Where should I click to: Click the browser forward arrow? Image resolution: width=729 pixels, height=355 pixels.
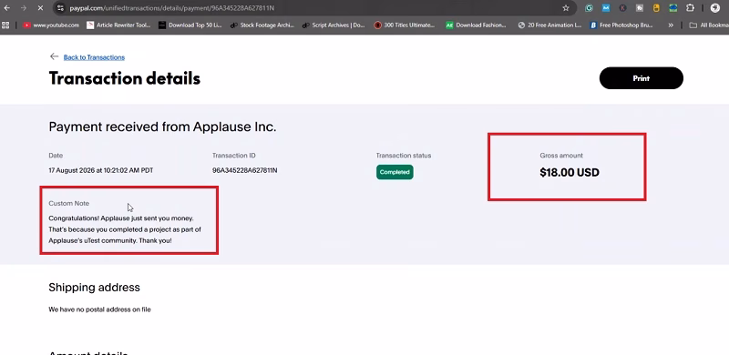pyautogui.click(x=24, y=8)
